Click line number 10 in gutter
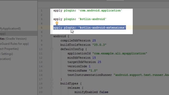The width and height of the screenshot is (169, 95). coord(41,49)
